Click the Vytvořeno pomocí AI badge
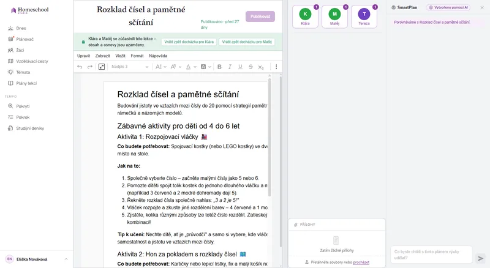This screenshot has height=268, width=490. point(448,7)
